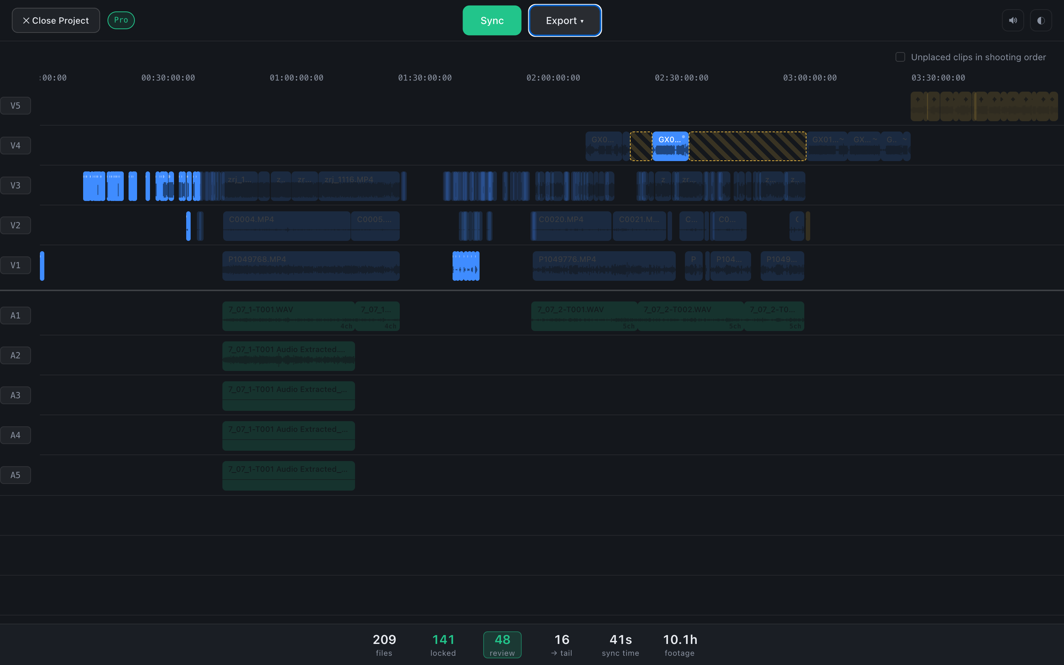Select the Audio Extracted clip on A2
This screenshot has width=1064, height=665.
[289, 356]
